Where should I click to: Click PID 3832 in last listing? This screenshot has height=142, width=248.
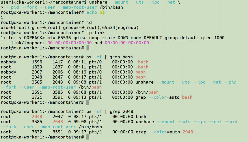click(x=37, y=132)
